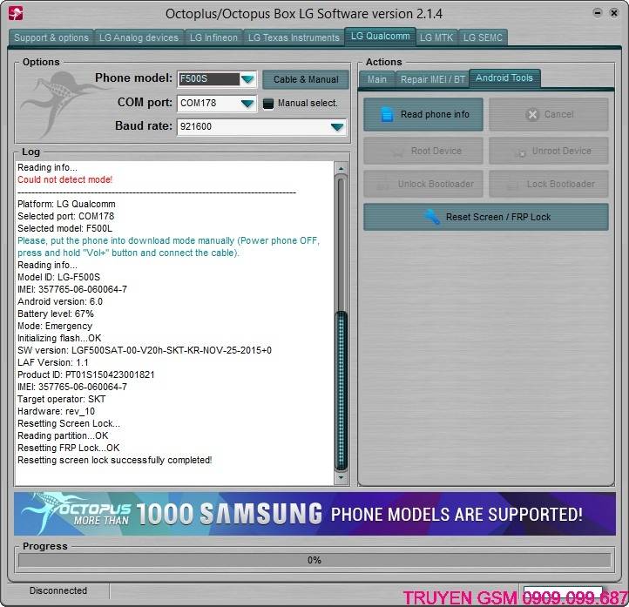629x607 pixels.
Task: Click the log scrollbar down arrow
Action: [341, 477]
